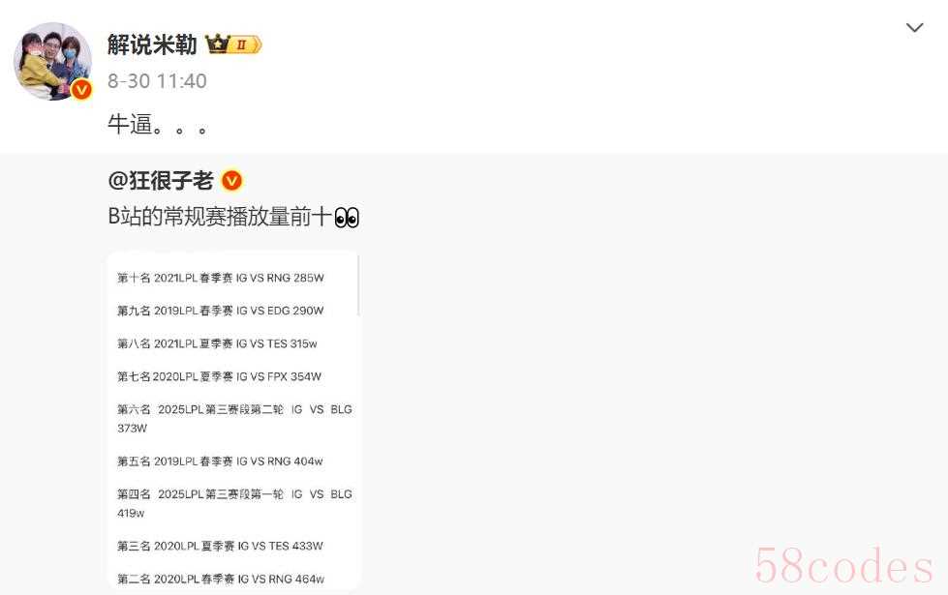The height and width of the screenshot is (595, 948).
Task: Click the 第十名 IG VS RNG 285W row
Action: (221, 278)
